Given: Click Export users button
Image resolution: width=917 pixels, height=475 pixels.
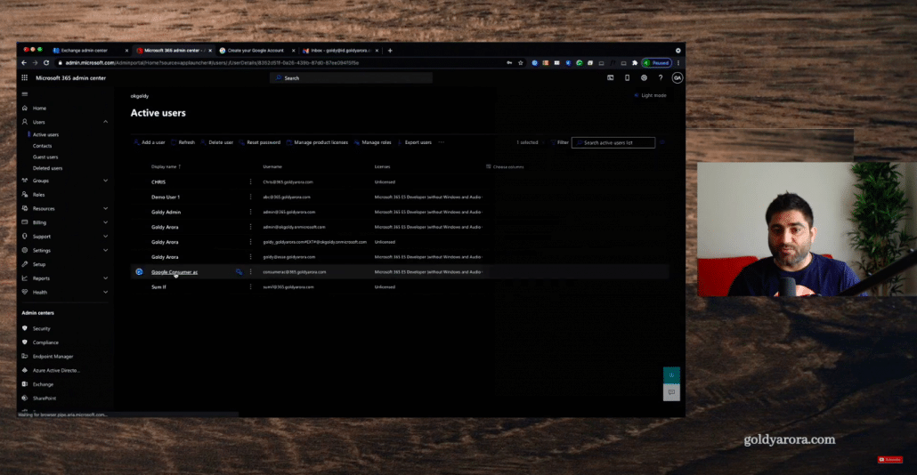Looking at the screenshot, I should pos(415,142).
